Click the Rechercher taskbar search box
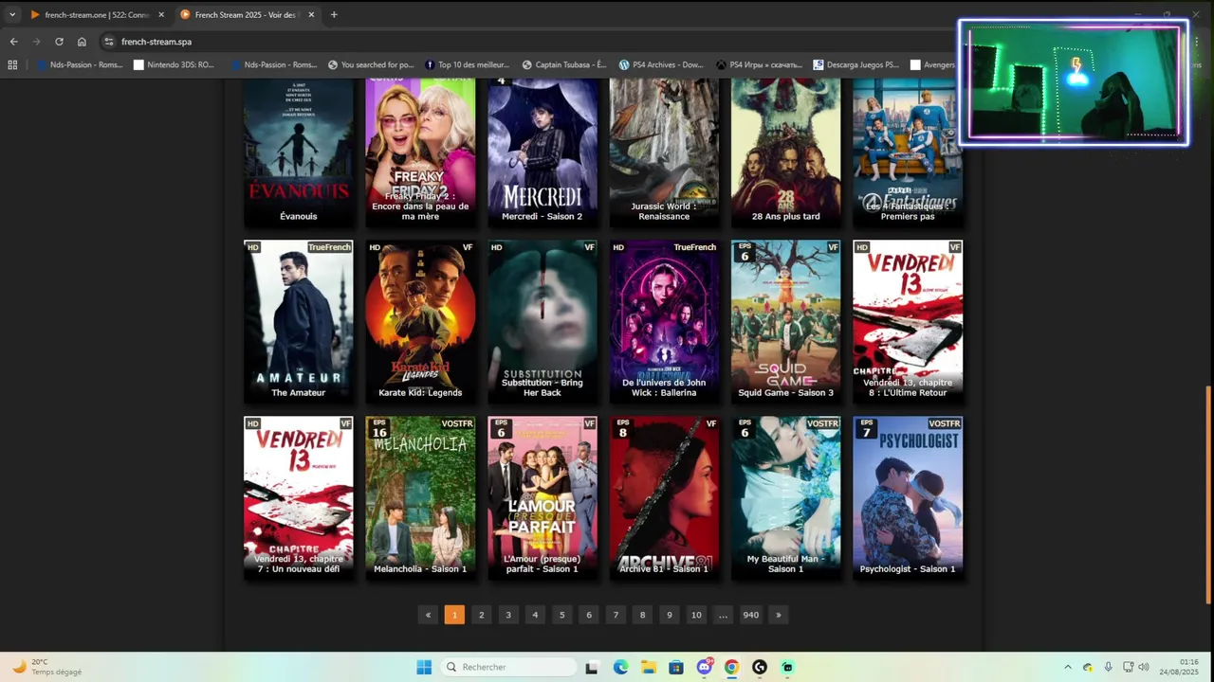Viewport: 1214px width, 682px height. pyautogui.click(x=509, y=667)
